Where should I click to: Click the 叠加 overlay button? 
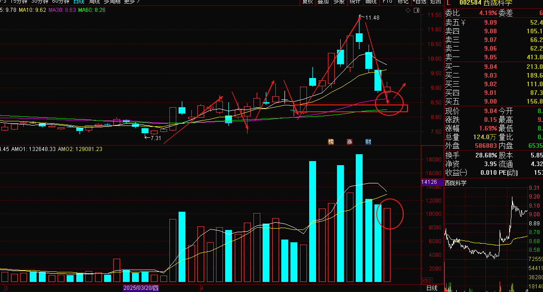pyautogui.click(x=323, y=1)
